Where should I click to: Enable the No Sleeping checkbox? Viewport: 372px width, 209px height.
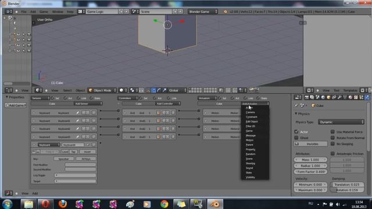pyautogui.click(x=332, y=144)
